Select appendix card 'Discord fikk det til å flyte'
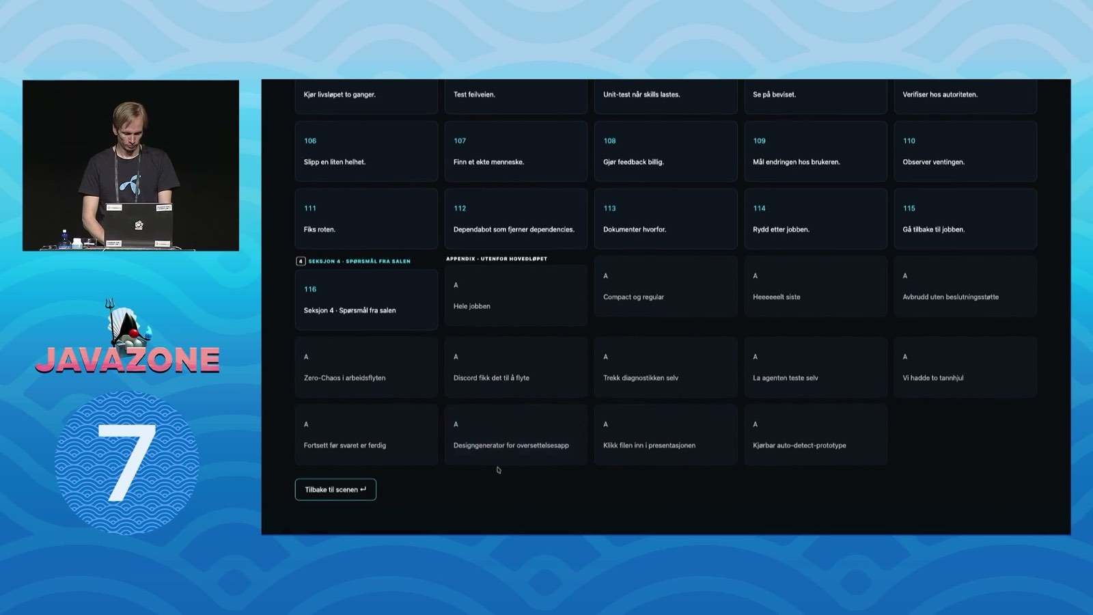 click(516, 367)
